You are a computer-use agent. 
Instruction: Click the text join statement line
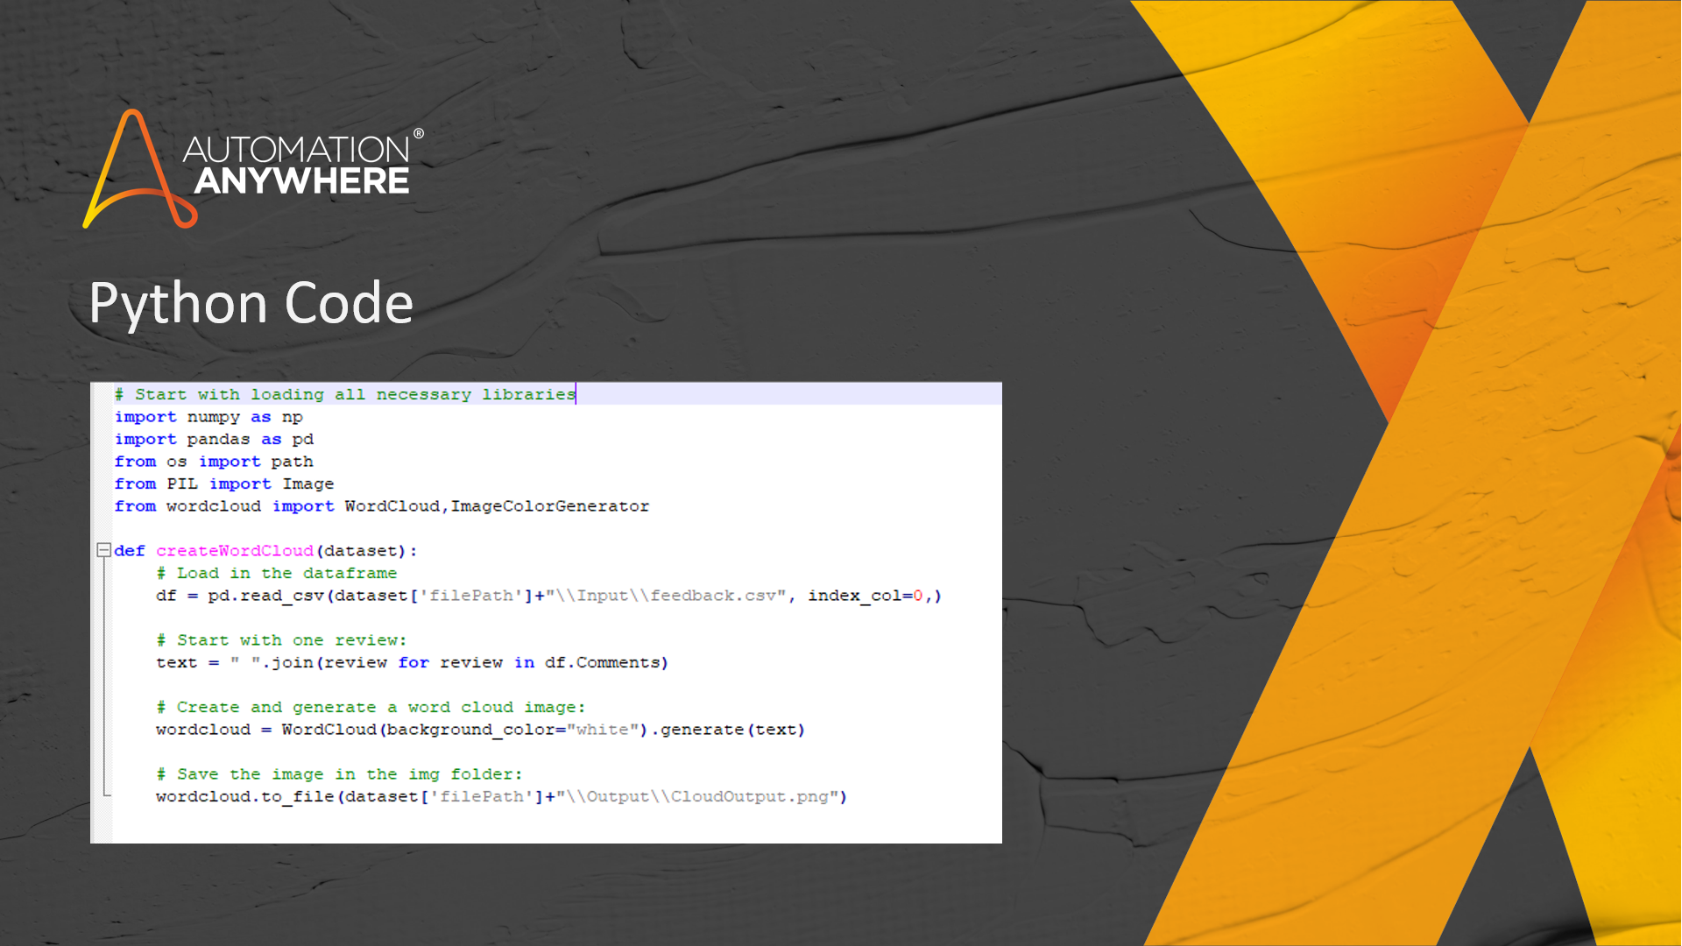[412, 663]
